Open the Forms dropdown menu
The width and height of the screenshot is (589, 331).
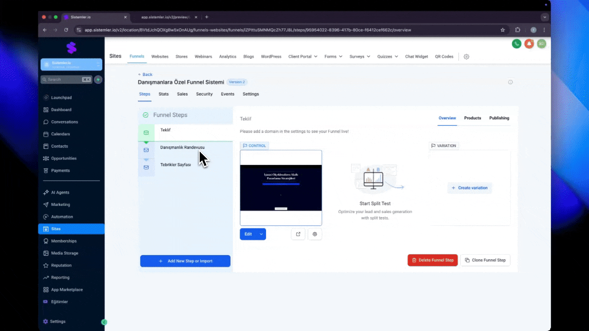(x=333, y=57)
